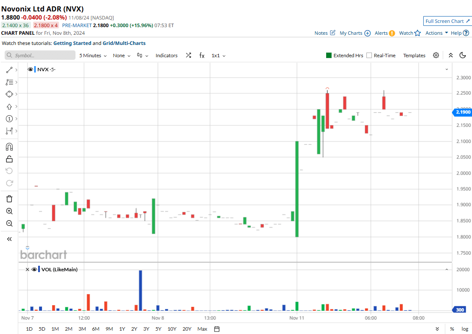Open the compare symbols shuffle icon
The image size is (472, 334).
(188, 56)
